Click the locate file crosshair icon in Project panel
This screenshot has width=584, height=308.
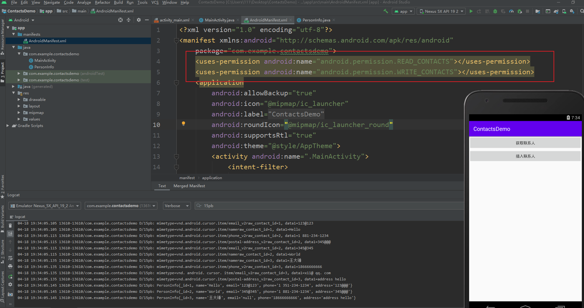(x=120, y=20)
